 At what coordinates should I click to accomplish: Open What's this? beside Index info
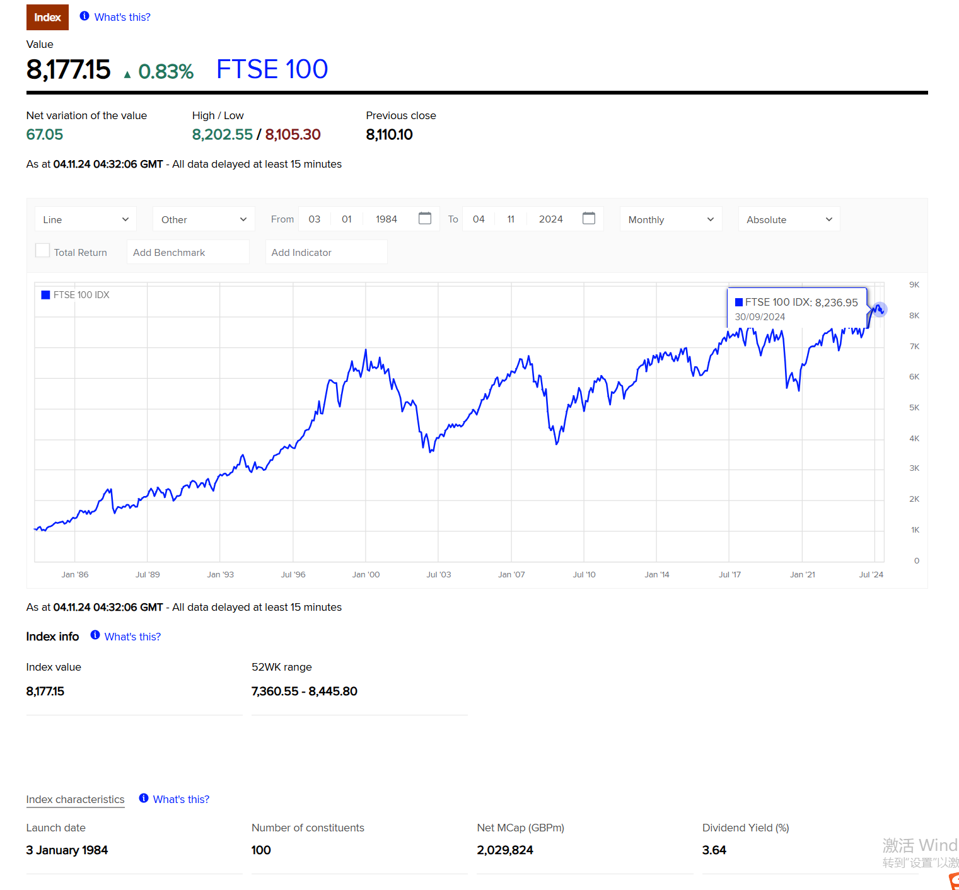point(132,637)
